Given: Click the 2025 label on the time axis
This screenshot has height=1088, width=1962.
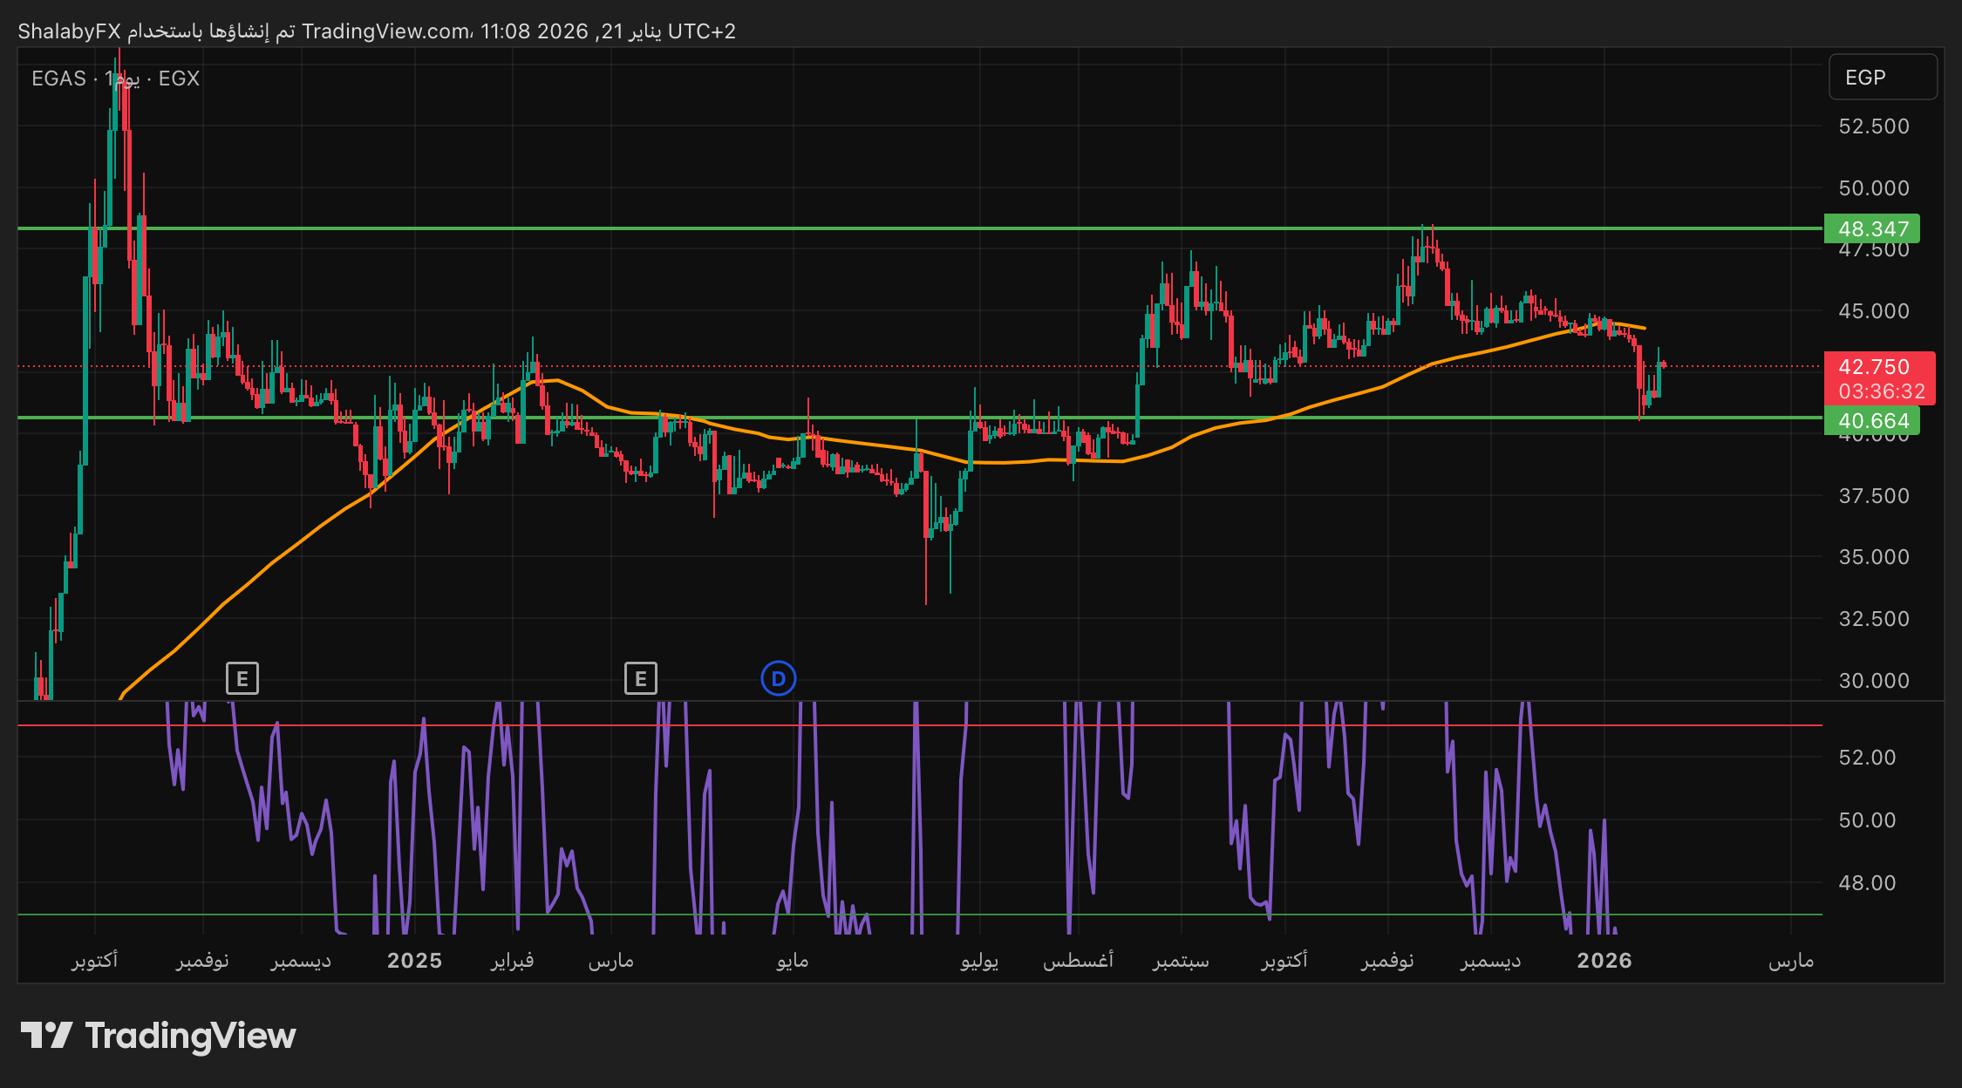Looking at the screenshot, I should (414, 961).
